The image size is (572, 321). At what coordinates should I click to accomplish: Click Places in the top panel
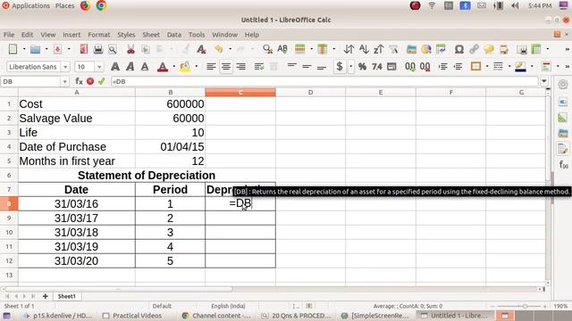65,6
